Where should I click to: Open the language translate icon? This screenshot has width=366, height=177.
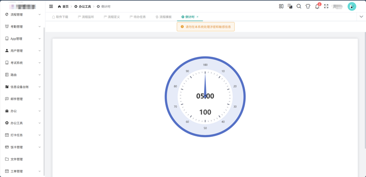290,6
